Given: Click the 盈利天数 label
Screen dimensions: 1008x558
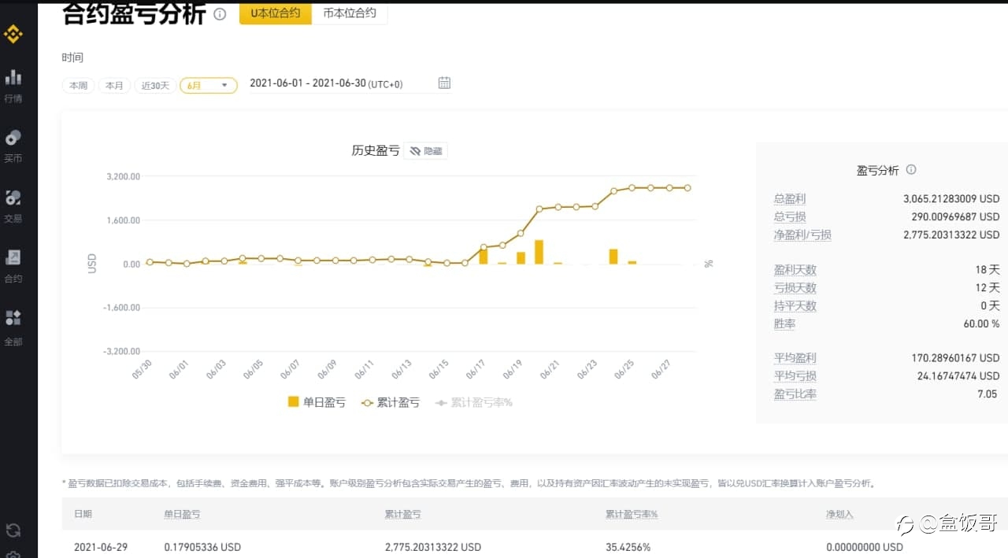Looking at the screenshot, I should [795, 269].
